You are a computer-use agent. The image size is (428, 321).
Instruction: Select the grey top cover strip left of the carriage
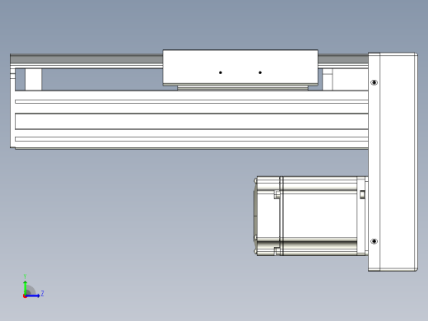click(x=86, y=58)
